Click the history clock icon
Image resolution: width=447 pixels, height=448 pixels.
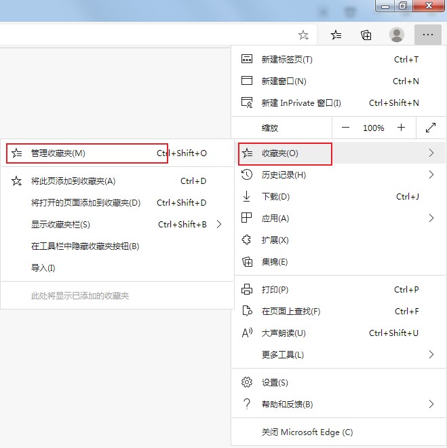coord(247,174)
